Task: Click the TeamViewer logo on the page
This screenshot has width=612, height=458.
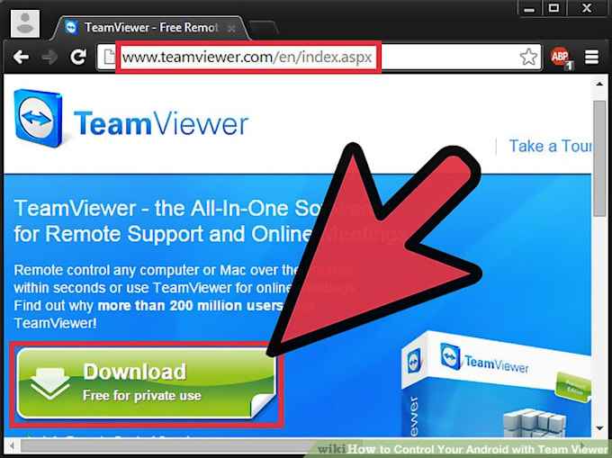Action: point(130,119)
